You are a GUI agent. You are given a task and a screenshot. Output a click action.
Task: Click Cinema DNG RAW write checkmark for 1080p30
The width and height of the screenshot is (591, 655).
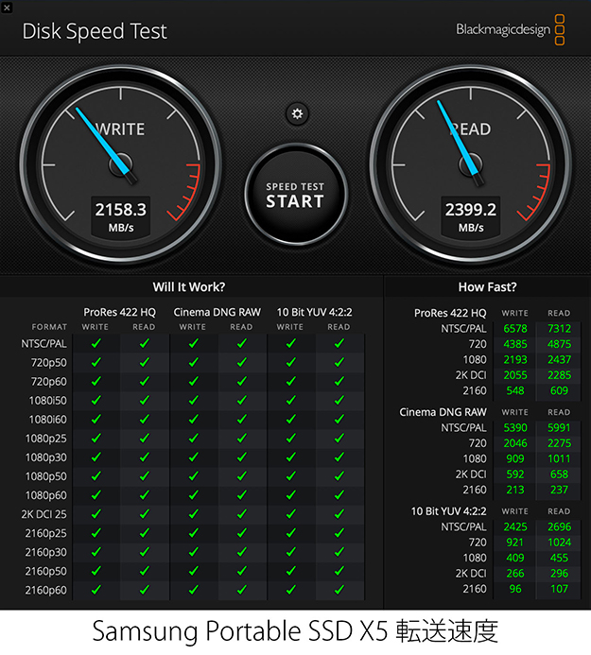tap(192, 457)
